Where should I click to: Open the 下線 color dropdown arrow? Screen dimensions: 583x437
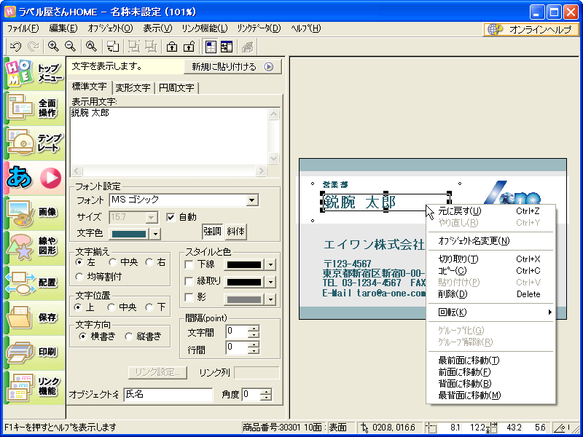pyautogui.click(x=270, y=265)
